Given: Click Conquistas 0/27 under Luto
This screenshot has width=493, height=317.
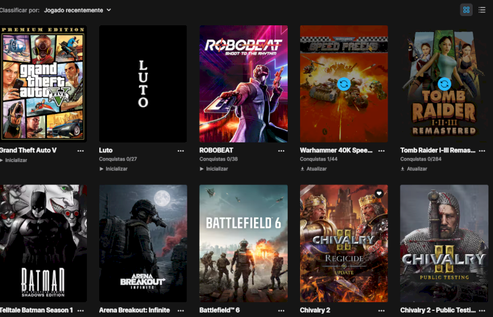Looking at the screenshot, I should [x=118, y=159].
